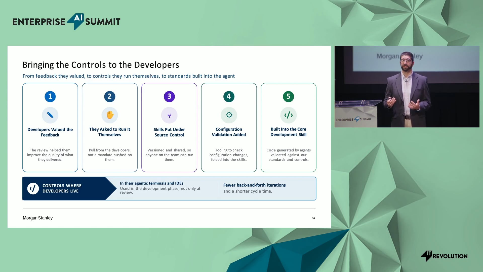Click the raised hand icon in card 2
Viewport: 483px width, 272px height.
pyautogui.click(x=110, y=115)
